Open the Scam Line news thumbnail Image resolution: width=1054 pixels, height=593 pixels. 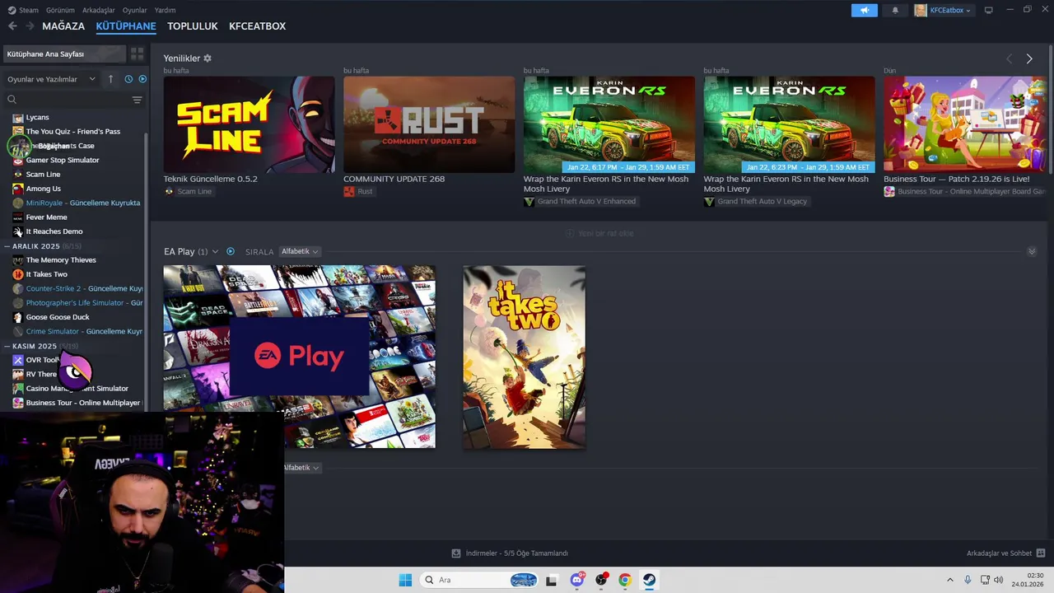click(x=249, y=124)
